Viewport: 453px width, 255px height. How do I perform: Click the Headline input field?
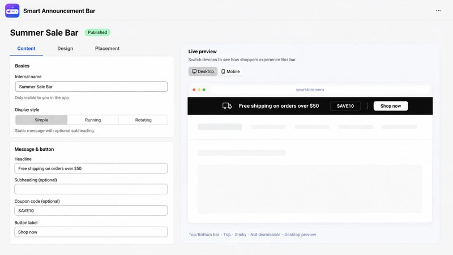tap(91, 168)
